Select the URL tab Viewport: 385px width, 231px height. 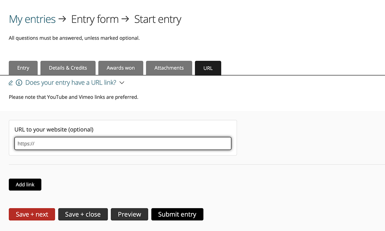click(208, 68)
